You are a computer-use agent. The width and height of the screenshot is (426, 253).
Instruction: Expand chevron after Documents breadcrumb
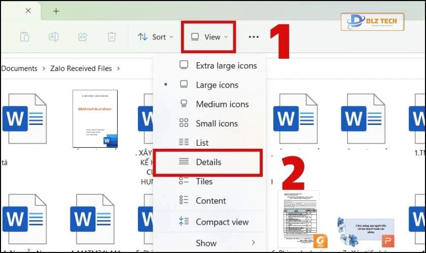(x=44, y=68)
